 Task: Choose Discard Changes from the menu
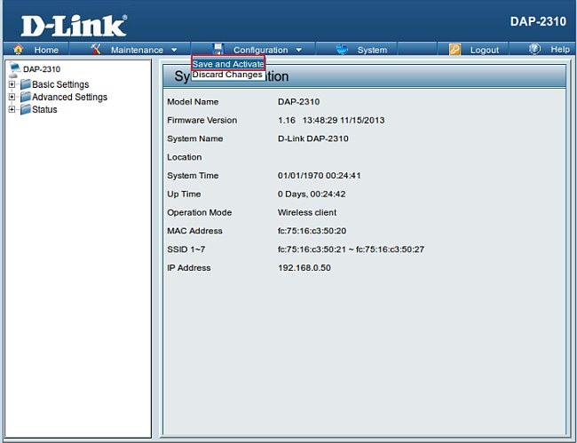coord(227,75)
